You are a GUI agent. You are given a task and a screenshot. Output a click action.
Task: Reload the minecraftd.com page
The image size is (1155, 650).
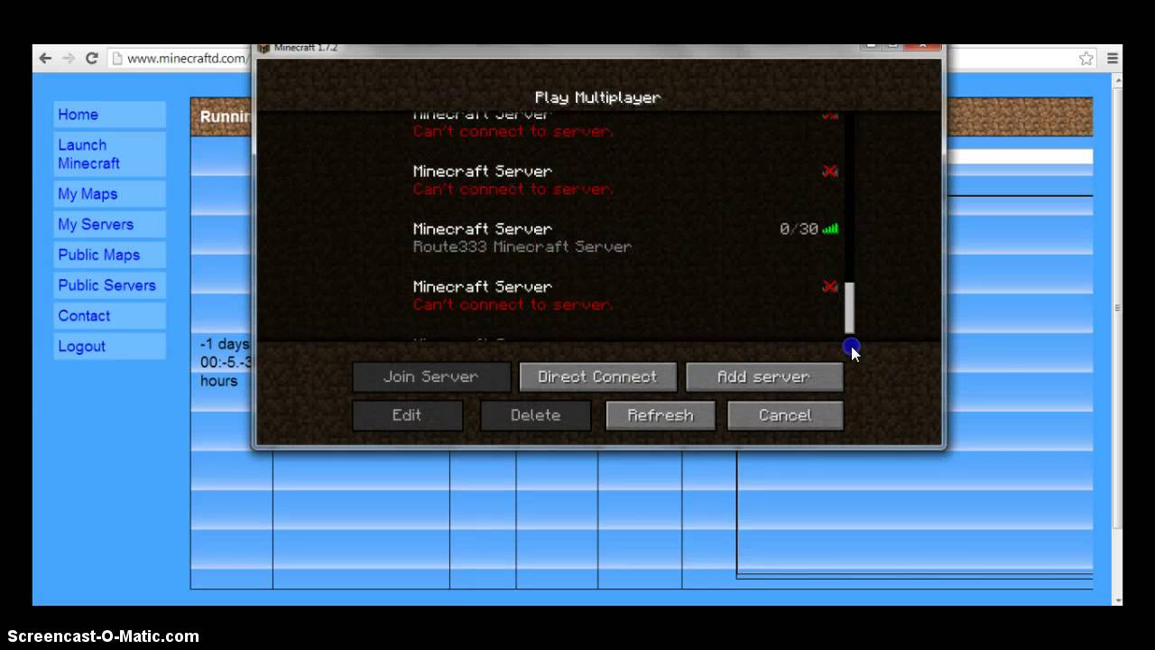click(x=91, y=58)
